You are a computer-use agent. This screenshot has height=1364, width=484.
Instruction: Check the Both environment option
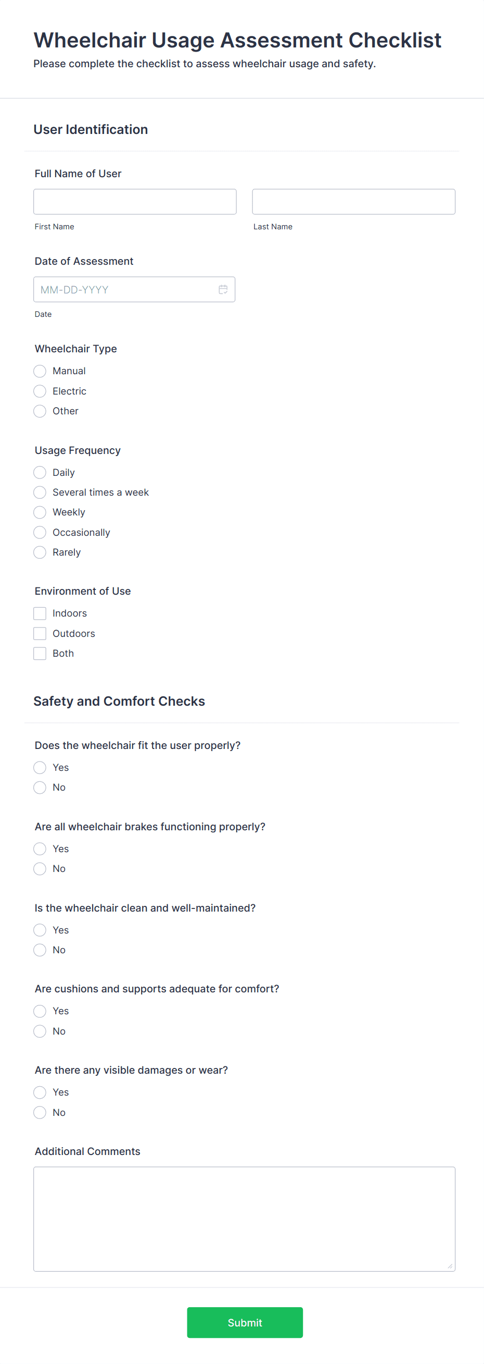pos(40,653)
